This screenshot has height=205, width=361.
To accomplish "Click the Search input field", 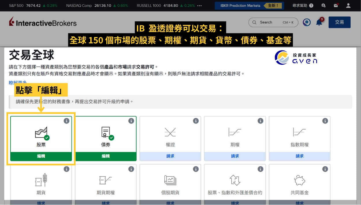I will (273, 22).
